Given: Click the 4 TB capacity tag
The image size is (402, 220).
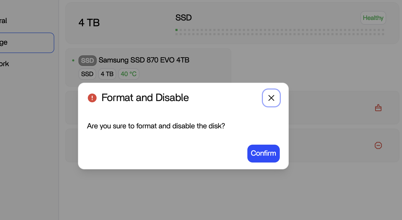Looking at the screenshot, I should pos(107,74).
